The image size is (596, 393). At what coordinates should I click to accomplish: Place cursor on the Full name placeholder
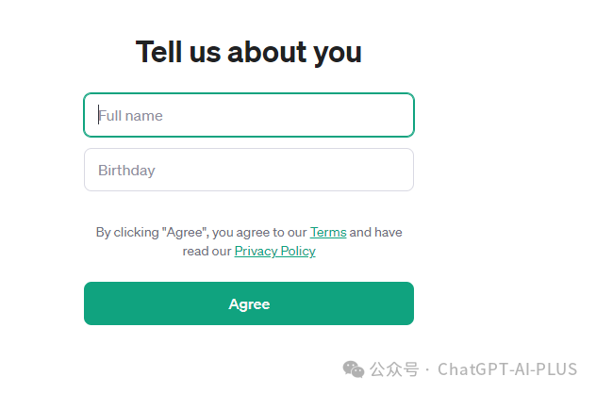[132, 116]
